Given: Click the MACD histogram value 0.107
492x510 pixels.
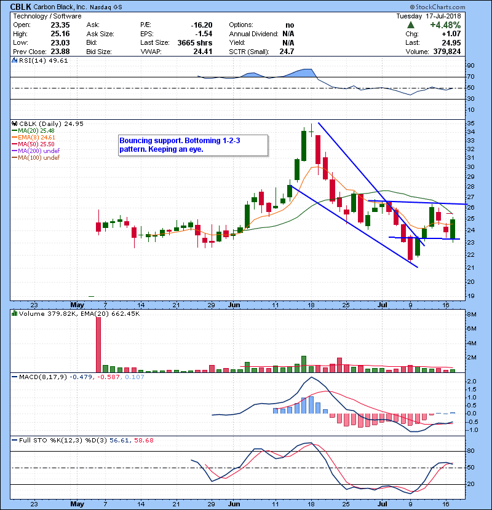Looking at the screenshot, I should 135,377.
